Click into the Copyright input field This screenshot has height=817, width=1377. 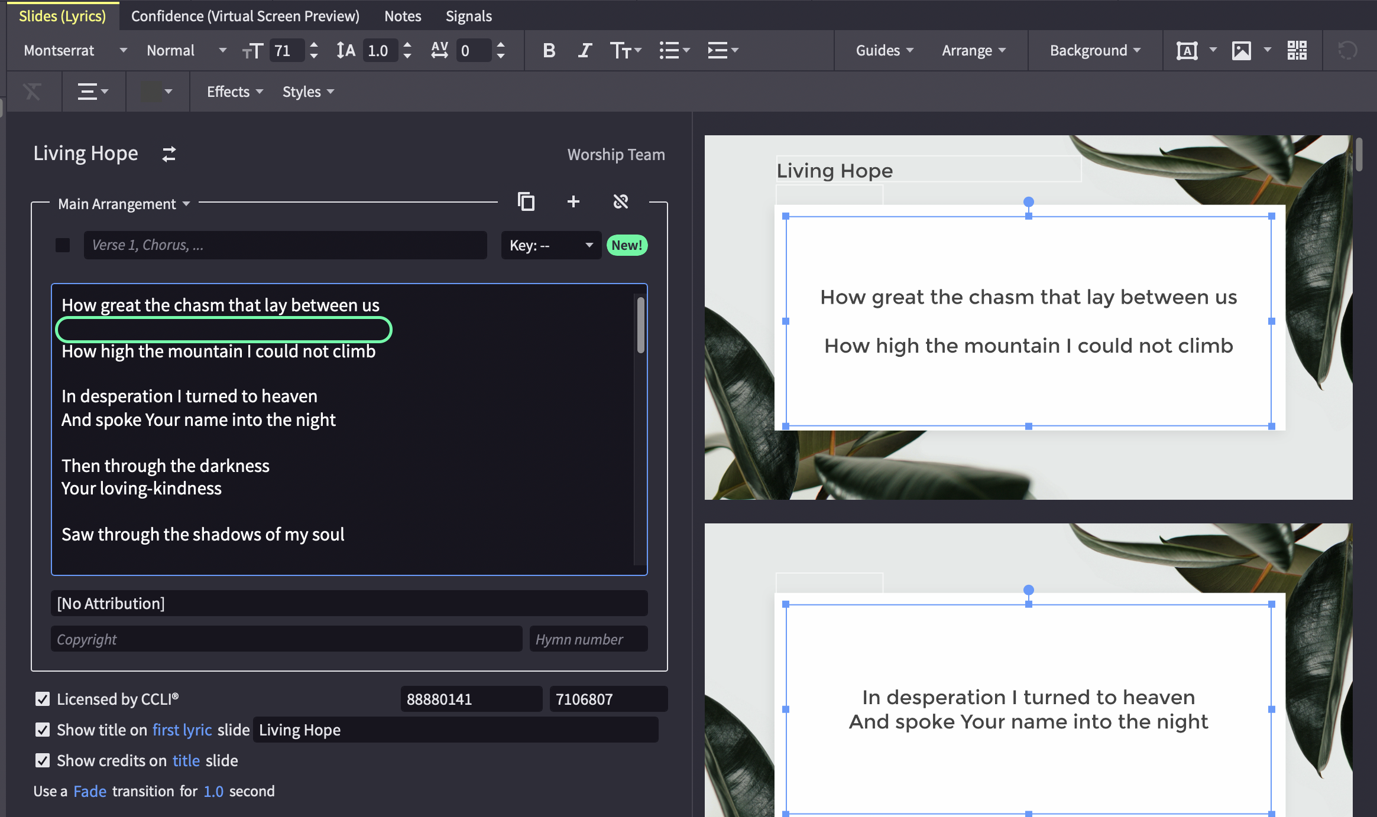click(287, 639)
